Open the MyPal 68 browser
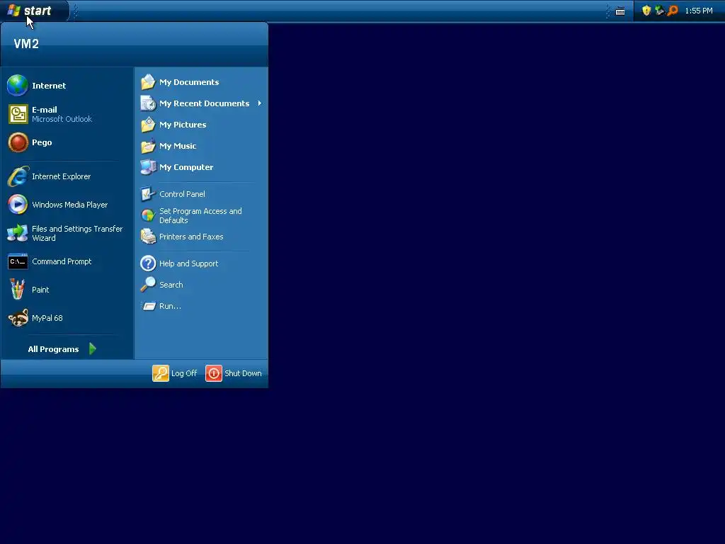This screenshot has height=544, width=725. tap(67, 318)
